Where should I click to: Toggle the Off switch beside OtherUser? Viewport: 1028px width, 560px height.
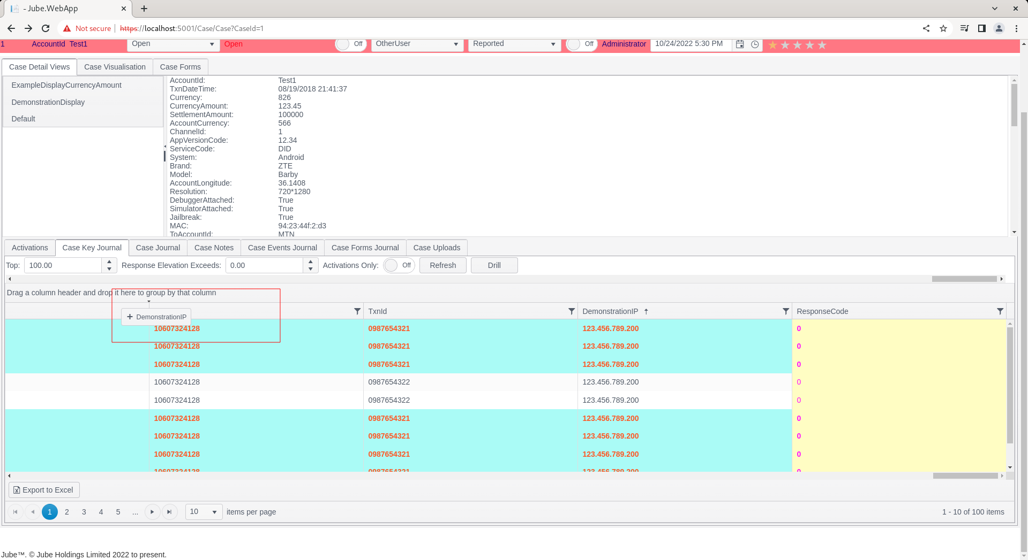click(351, 44)
